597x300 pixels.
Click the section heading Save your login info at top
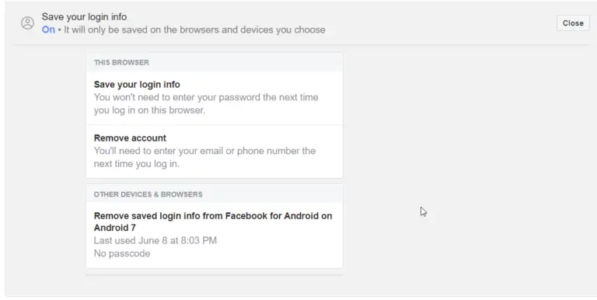pyautogui.click(x=84, y=17)
